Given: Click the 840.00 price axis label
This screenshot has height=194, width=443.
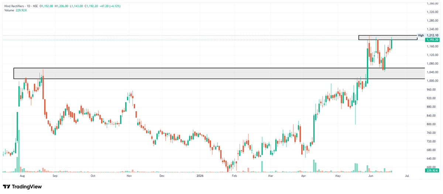Looking at the screenshot, I should [x=431, y=116].
